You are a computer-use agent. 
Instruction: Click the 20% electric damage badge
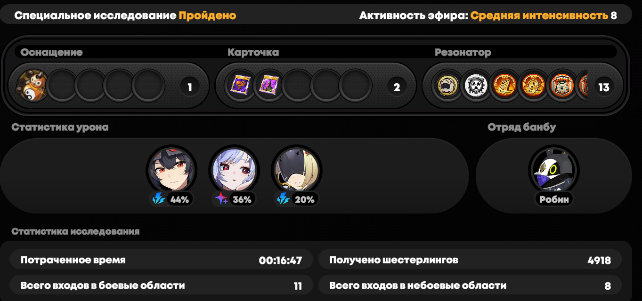coord(297,199)
